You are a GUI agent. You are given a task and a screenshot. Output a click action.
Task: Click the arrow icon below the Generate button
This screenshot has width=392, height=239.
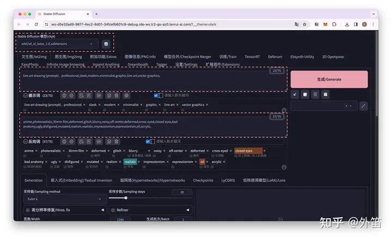(x=295, y=95)
